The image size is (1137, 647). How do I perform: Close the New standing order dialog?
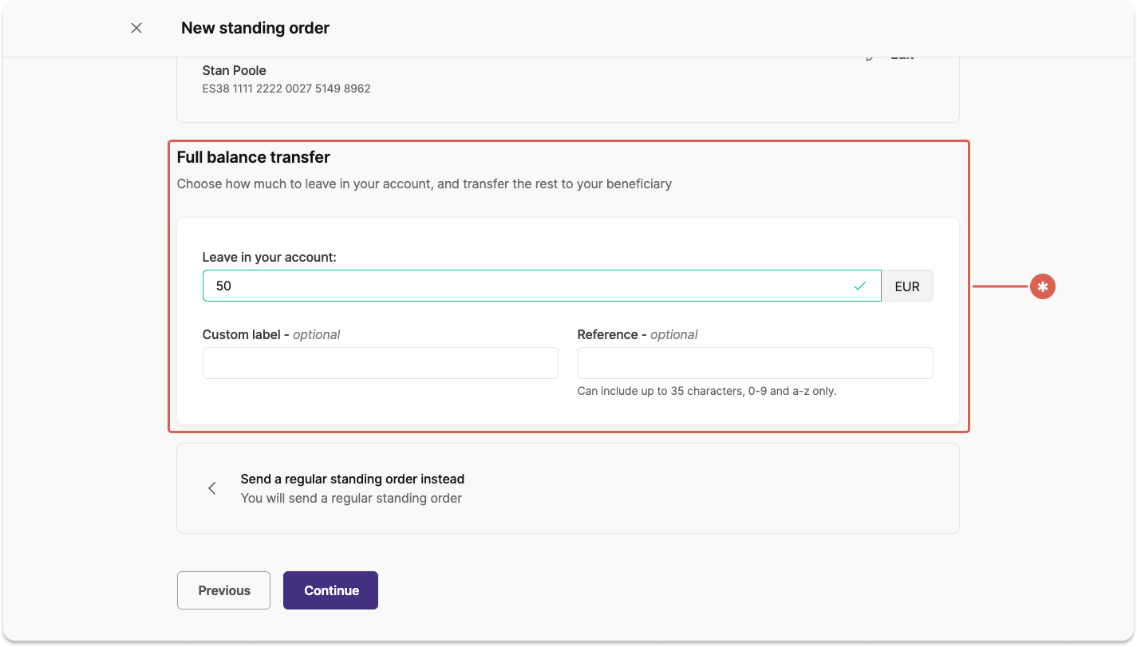coord(136,28)
